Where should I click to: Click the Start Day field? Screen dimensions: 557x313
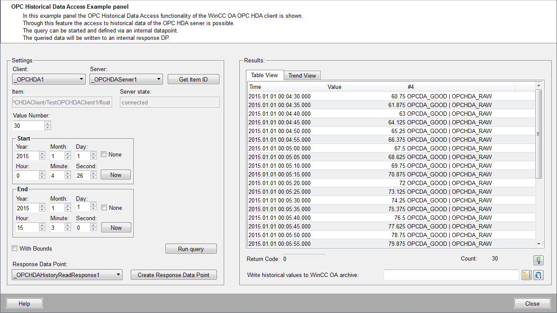tap(83, 156)
